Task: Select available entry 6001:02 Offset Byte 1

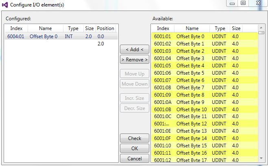Action: [205, 44]
